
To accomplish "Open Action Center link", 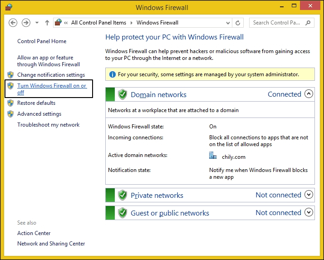I will [x=34, y=233].
